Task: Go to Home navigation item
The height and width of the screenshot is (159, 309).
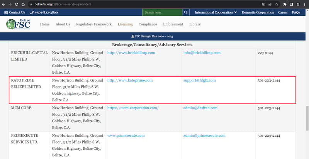Action: 45,24
